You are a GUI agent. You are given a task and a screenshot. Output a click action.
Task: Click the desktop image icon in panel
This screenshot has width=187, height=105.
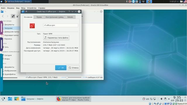coord(16,99)
